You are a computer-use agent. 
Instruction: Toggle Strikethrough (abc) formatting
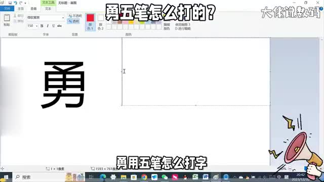coord(60,26)
